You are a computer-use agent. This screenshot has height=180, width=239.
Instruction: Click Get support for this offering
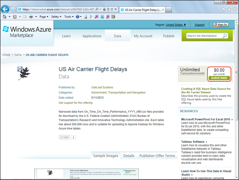click(x=76, y=103)
